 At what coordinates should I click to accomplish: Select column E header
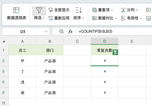pyautogui.click(x=132, y=41)
